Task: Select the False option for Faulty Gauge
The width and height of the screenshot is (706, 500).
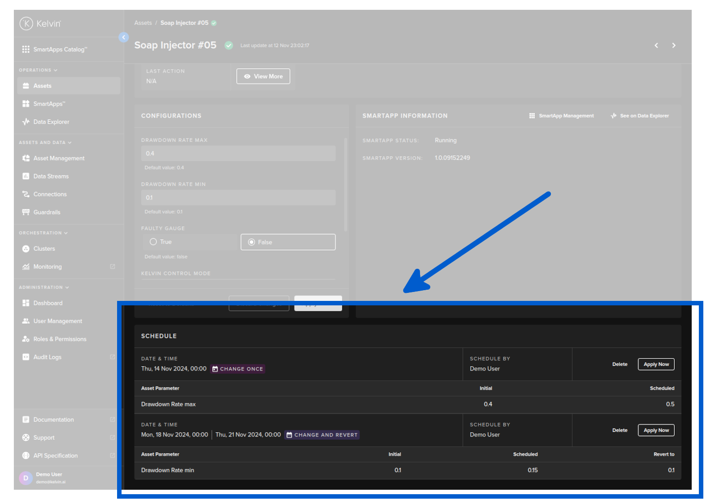Action: click(252, 242)
